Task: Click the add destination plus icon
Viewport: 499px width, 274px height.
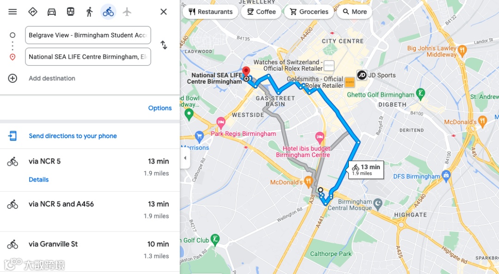Action: pyautogui.click(x=12, y=78)
